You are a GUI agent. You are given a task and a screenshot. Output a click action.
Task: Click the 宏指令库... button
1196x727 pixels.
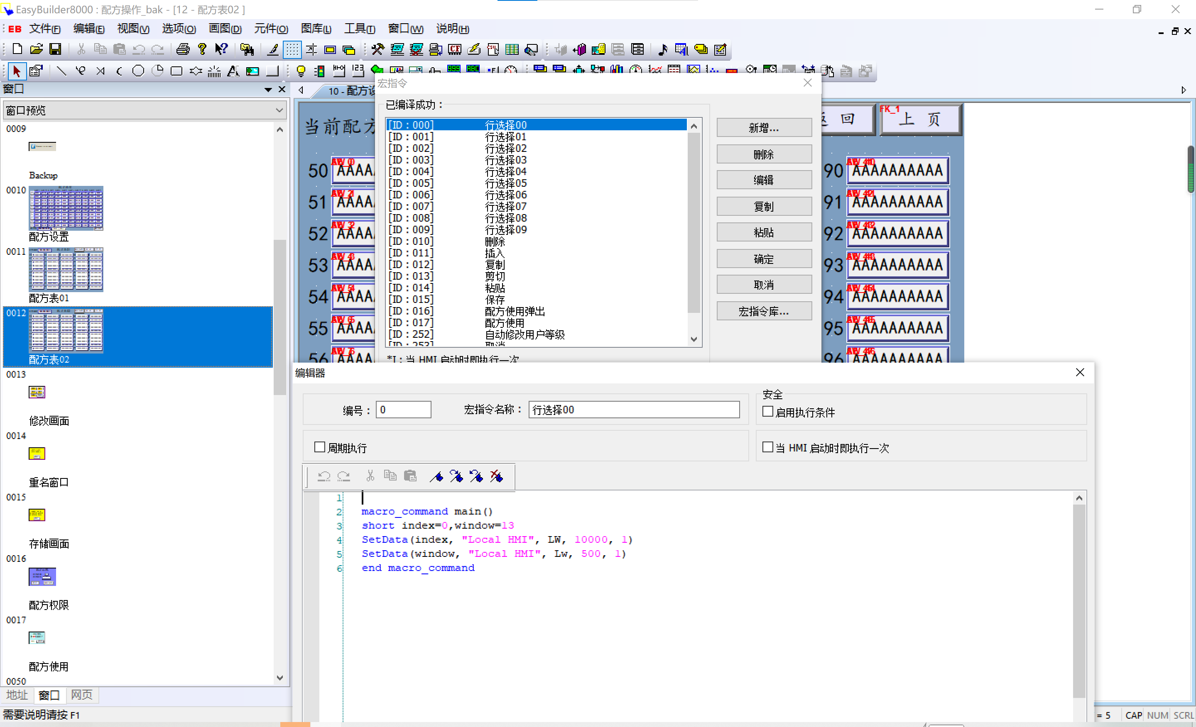click(764, 311)
